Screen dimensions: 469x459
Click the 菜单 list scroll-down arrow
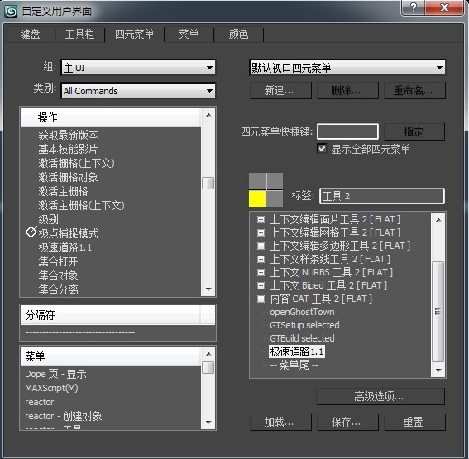(208, 423)
